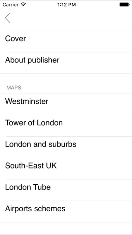Tap the back chevron arrow
This screenshot has height=235, width=132.
pyautogui.click(x=7, y=18)
